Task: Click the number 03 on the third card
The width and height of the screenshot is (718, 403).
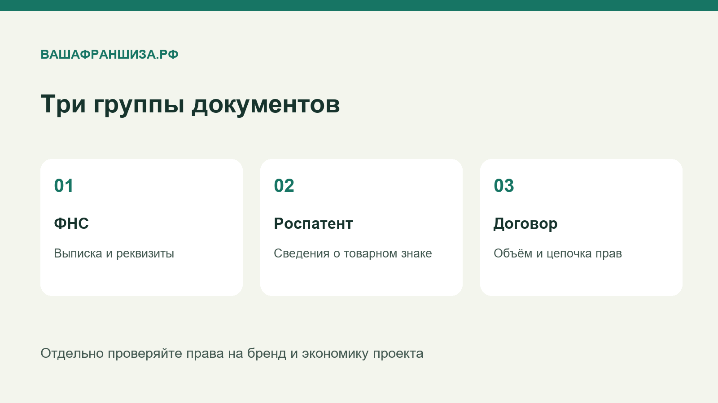Action: (504, 186)
